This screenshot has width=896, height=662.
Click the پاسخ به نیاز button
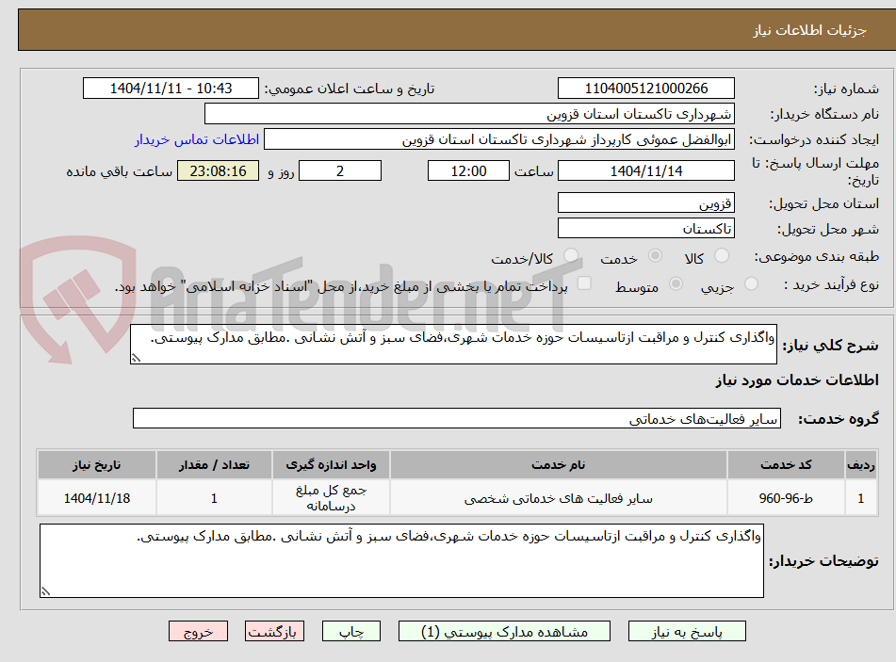point(687,631)
